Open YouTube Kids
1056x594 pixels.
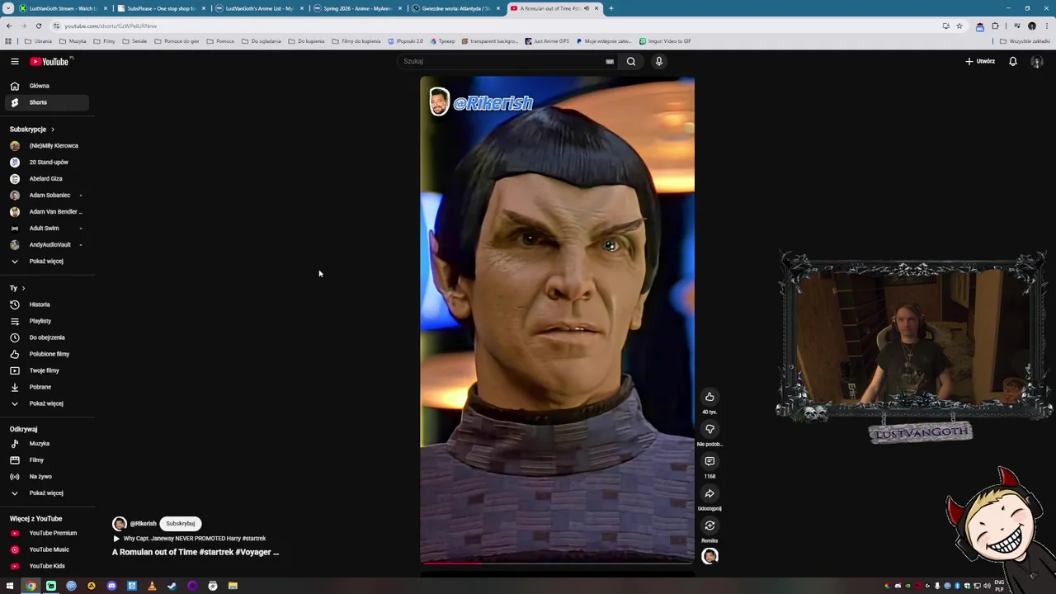(45, 566)
